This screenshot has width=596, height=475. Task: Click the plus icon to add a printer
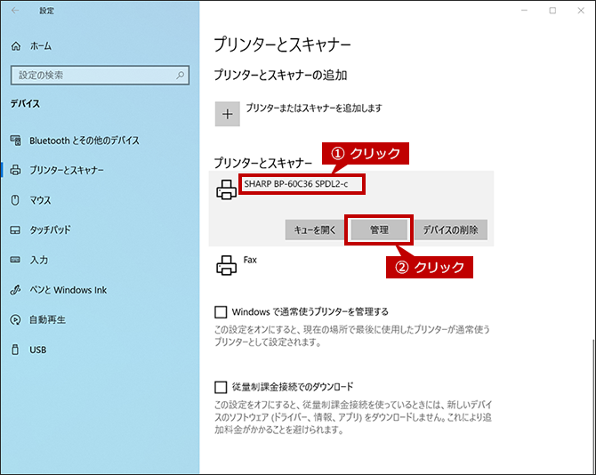point(228,114)
